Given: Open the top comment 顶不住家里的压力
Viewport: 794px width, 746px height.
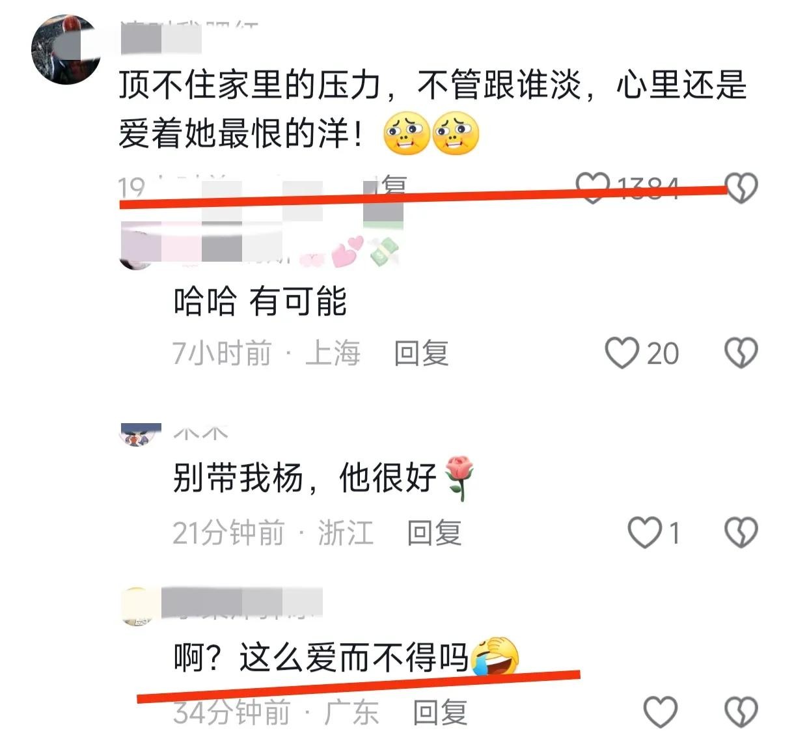Looking at the screenshot, I should [x=432, y=109].
